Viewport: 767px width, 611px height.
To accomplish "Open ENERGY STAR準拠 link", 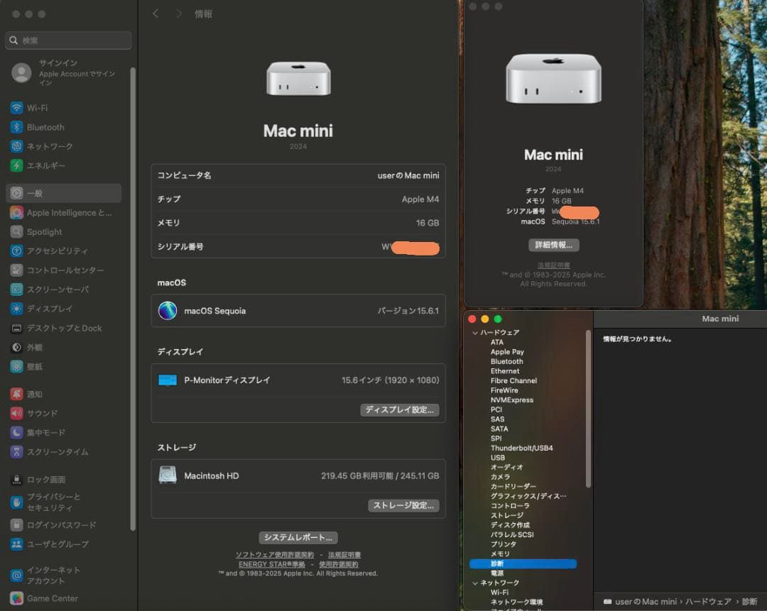I will (272, 564).
